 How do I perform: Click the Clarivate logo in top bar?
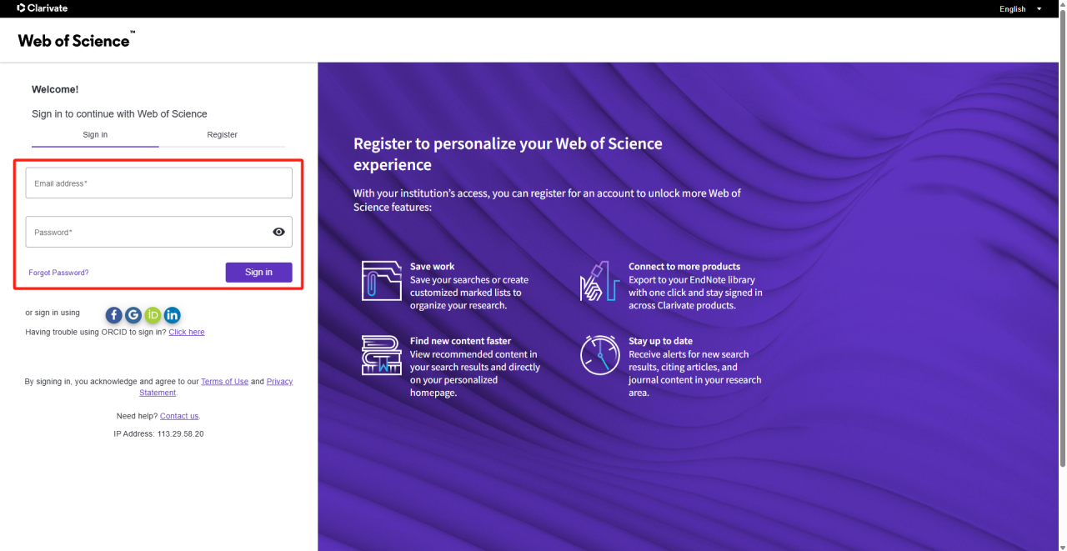[42, 8]
